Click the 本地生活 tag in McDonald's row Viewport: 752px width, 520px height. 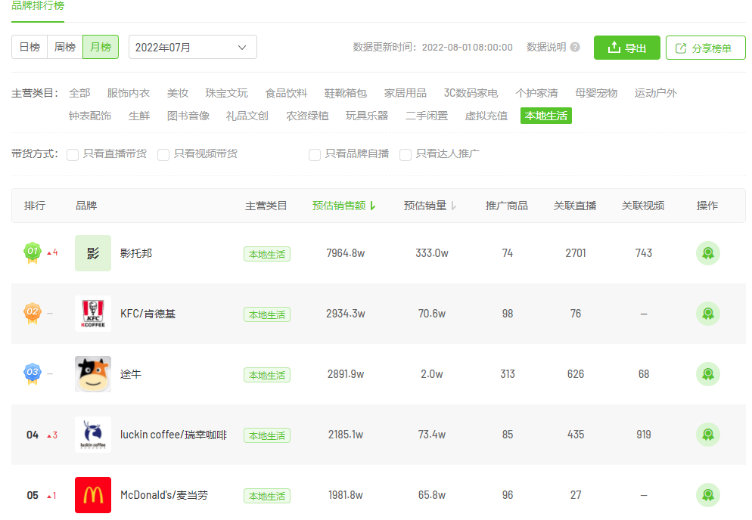[266, 496]
